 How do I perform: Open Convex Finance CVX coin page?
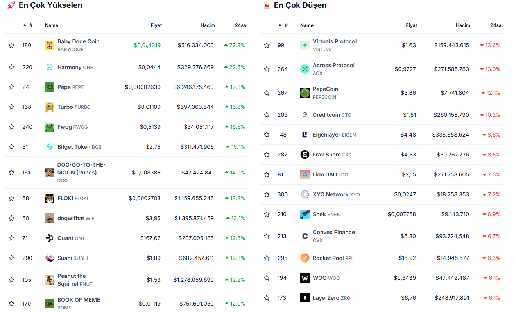333,232
